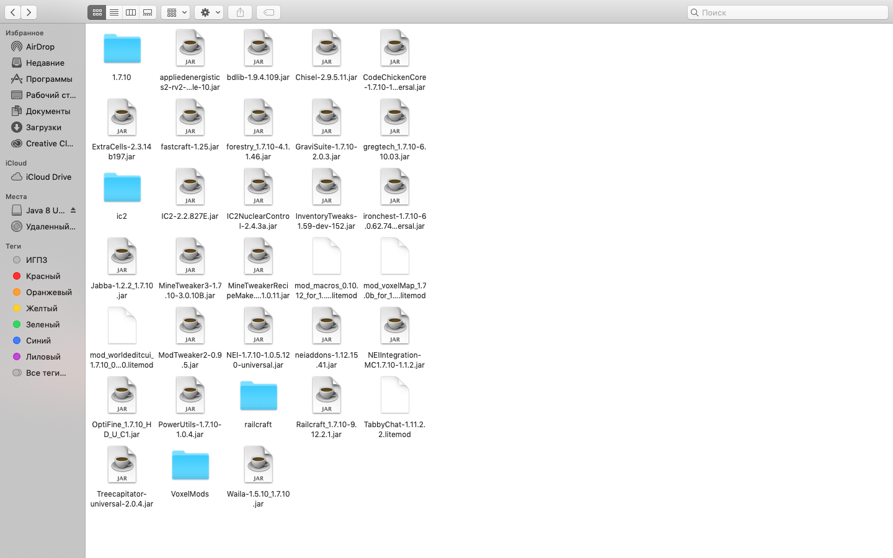Switch to list view mode
Image resolution: width=893 pixels, height=558 pixels.
point(114,12)
